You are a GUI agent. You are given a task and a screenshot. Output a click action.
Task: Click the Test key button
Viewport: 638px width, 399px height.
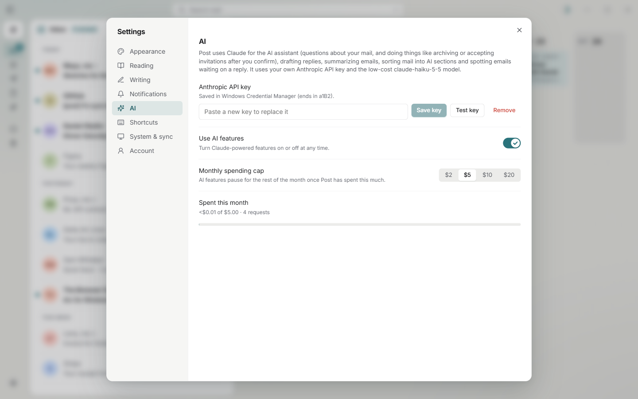click(467, 110)
